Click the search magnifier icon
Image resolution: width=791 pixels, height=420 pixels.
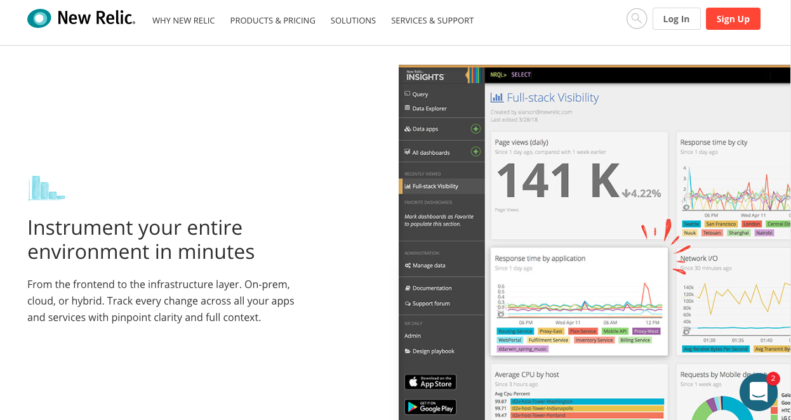pos(637,18)
